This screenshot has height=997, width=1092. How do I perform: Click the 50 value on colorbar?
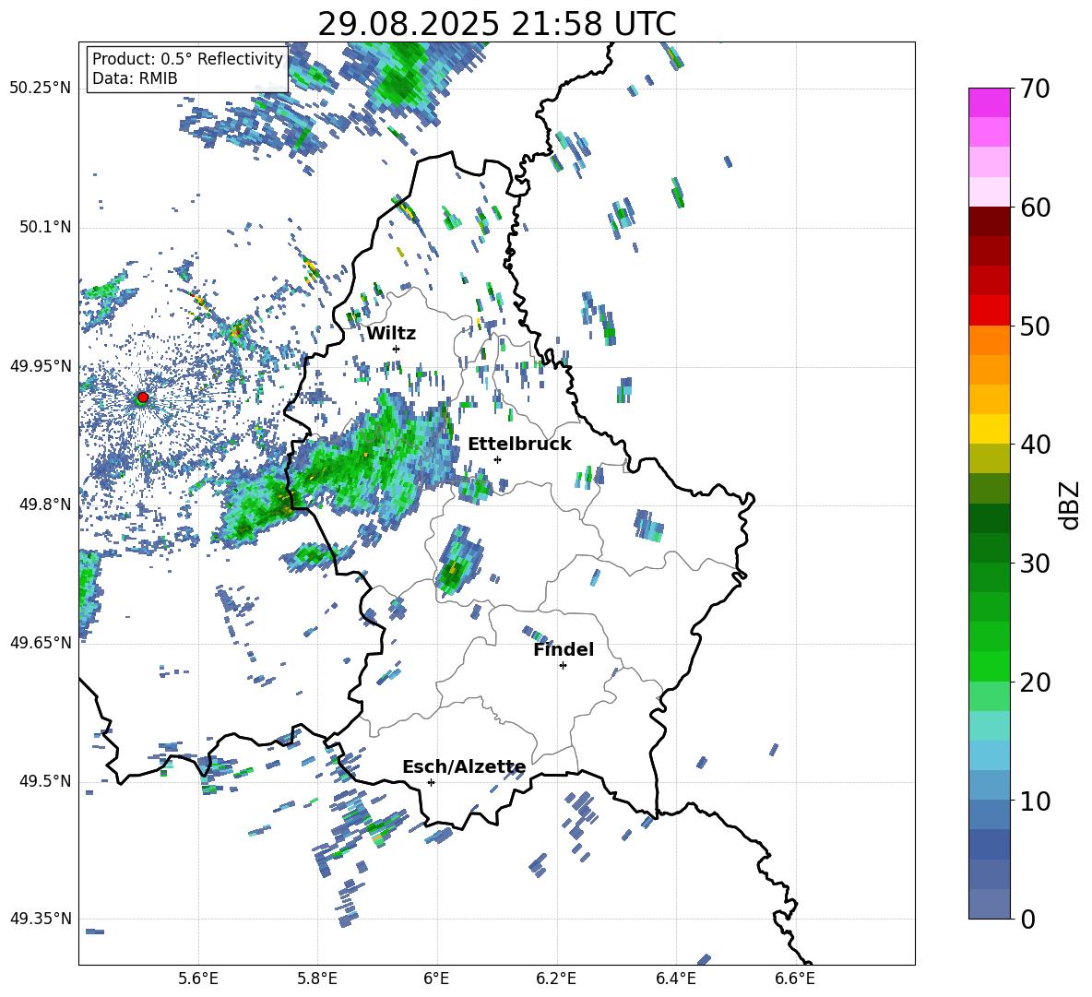point(1034,326)
